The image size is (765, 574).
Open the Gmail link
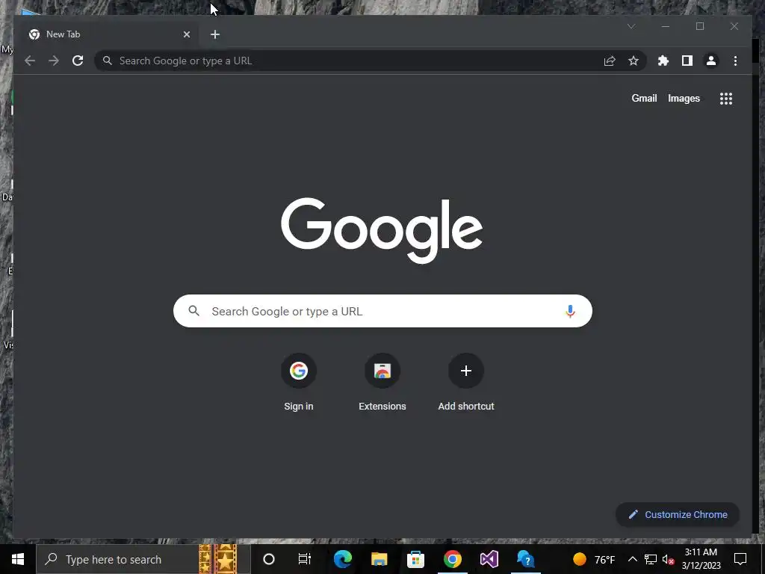click(x=644, y=98)
